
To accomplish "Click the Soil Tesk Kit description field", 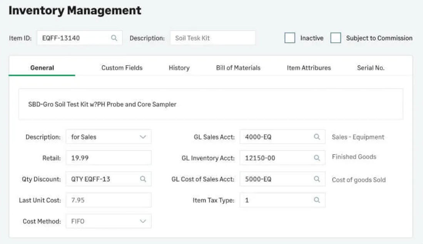I will (x=212, y=38).
